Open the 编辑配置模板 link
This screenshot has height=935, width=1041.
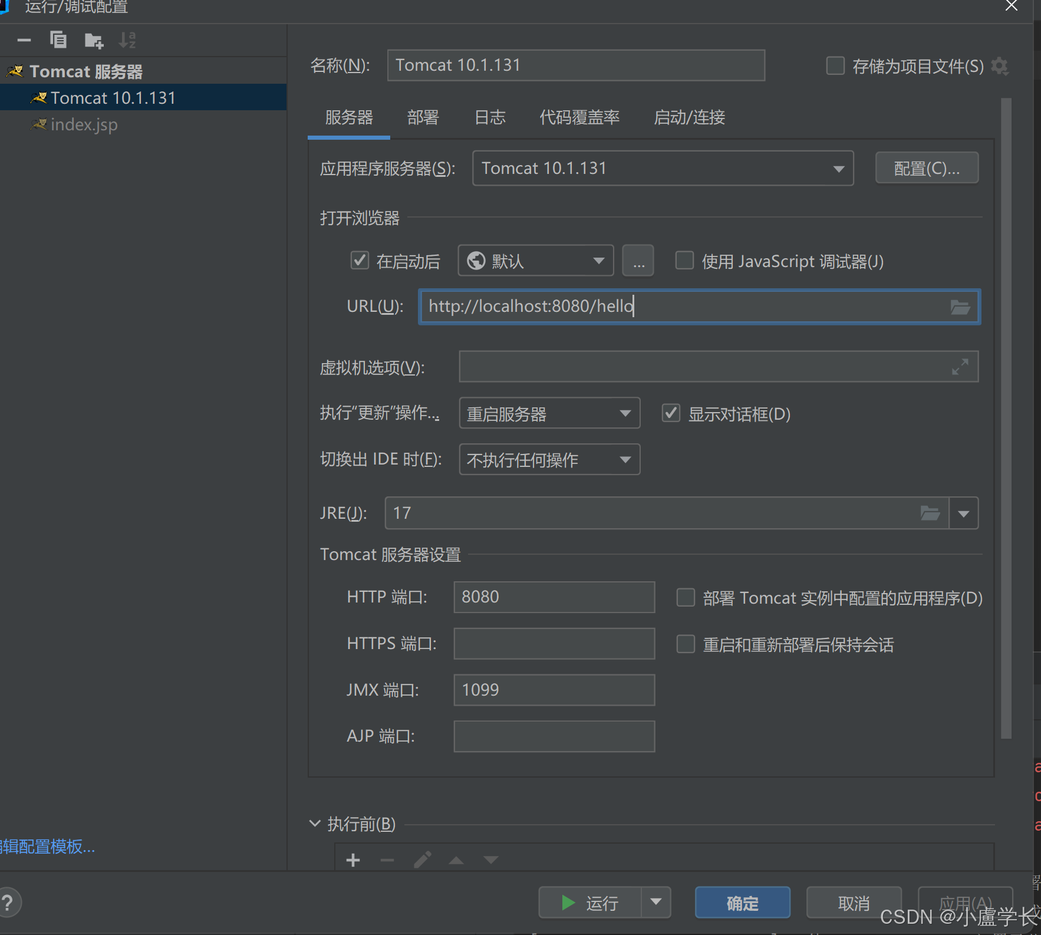point(47,847)
